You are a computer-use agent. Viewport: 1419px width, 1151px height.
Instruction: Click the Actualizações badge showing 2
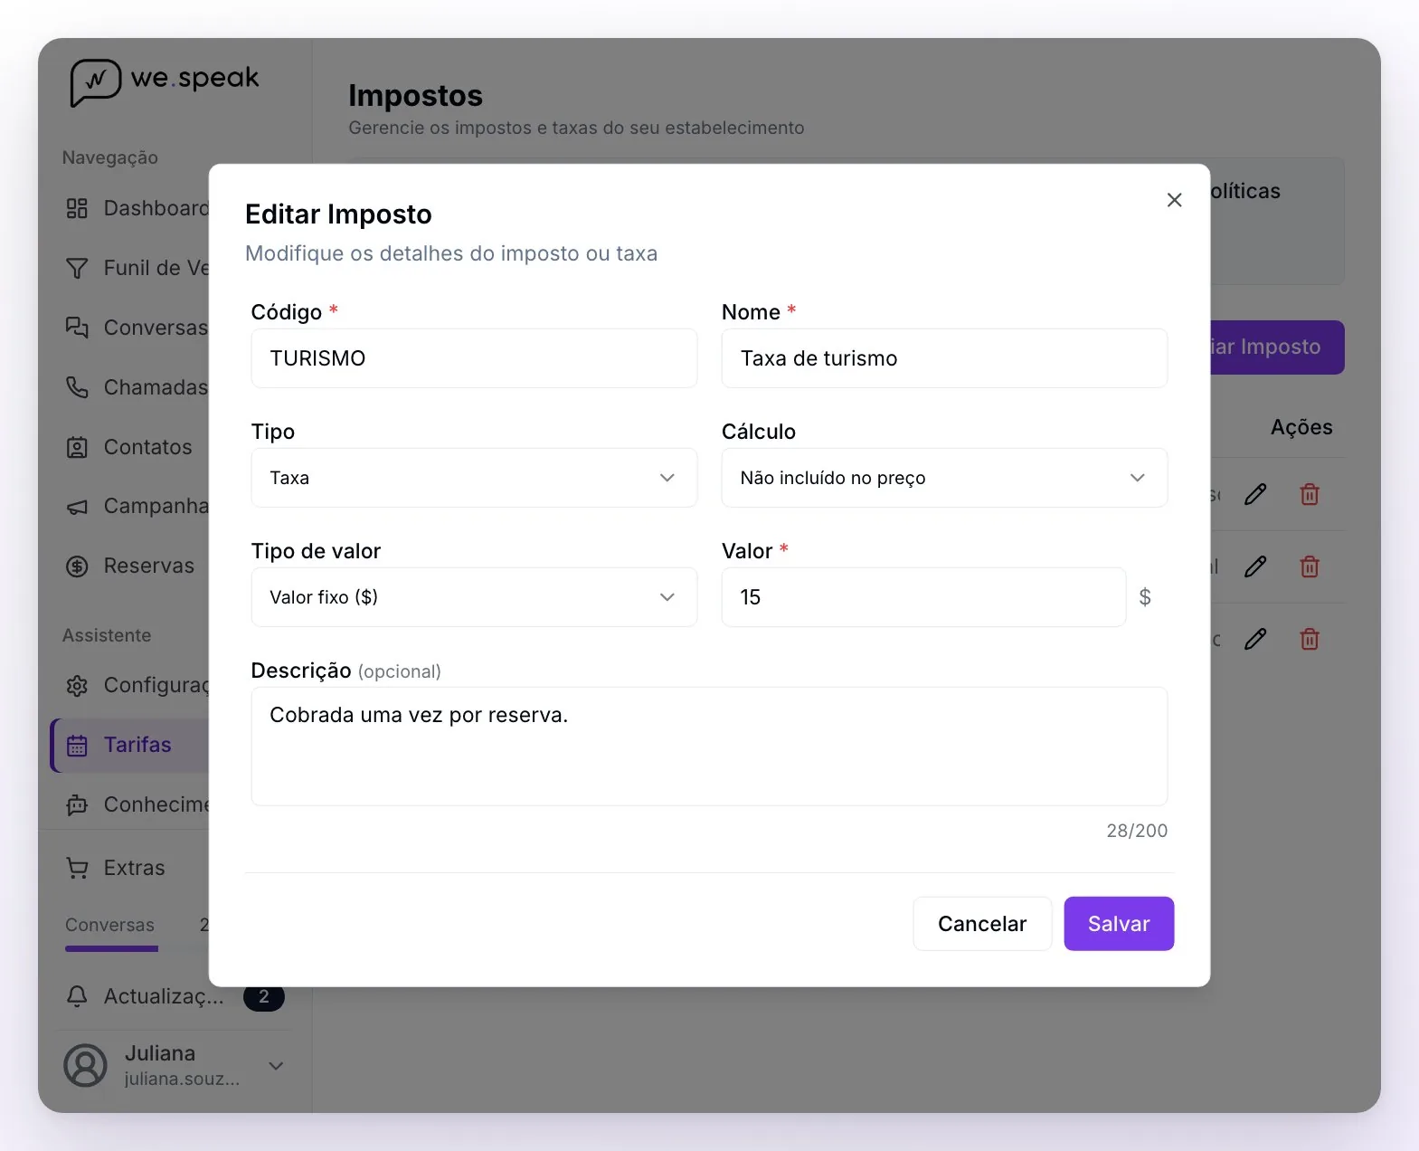click(x=263, y=997)
